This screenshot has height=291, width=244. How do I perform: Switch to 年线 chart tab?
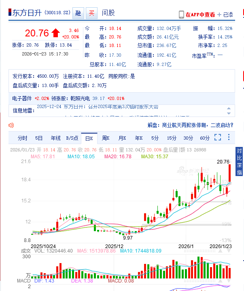coord(56,138)
